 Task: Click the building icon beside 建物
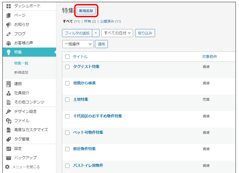coord(8,84)
